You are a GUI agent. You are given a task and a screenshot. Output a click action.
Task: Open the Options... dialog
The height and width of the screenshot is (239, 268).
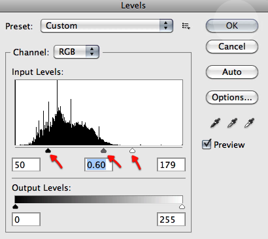tap(232, 97)
